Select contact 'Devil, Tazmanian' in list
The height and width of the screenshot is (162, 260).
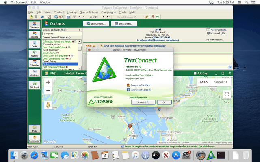(x=51, y=50)
